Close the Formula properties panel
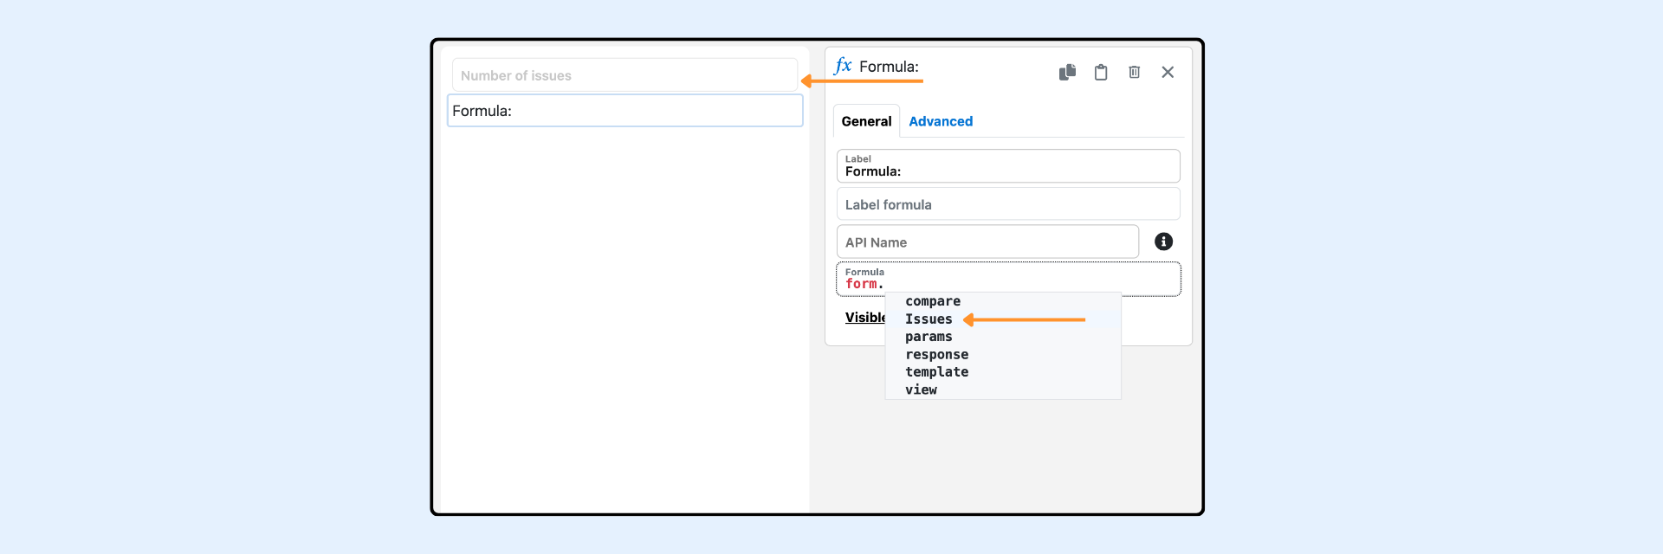 [1168, 72]
